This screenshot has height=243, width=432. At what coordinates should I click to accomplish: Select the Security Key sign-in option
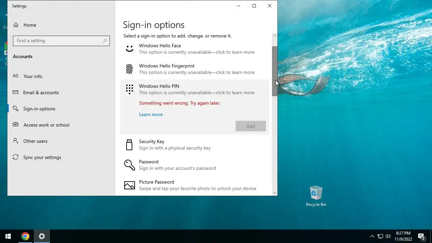coord(195,145)
